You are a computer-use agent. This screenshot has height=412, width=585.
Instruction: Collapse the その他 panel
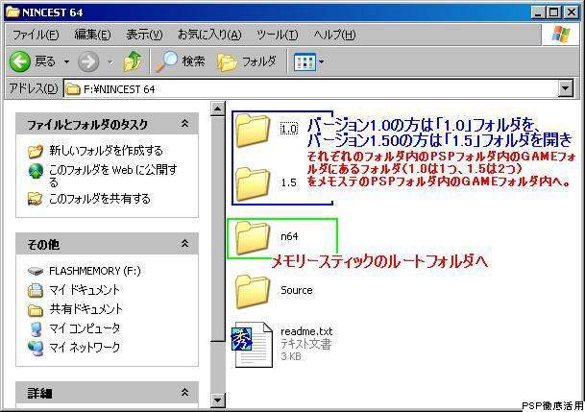[184, 244]
